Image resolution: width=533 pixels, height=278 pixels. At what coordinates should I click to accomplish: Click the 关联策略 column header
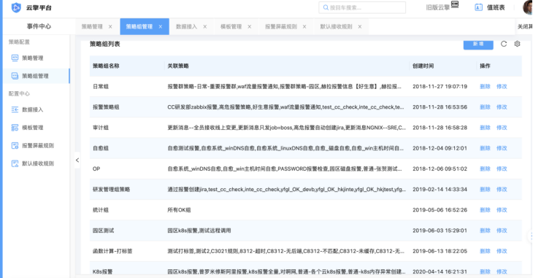(x=178, y=66)
